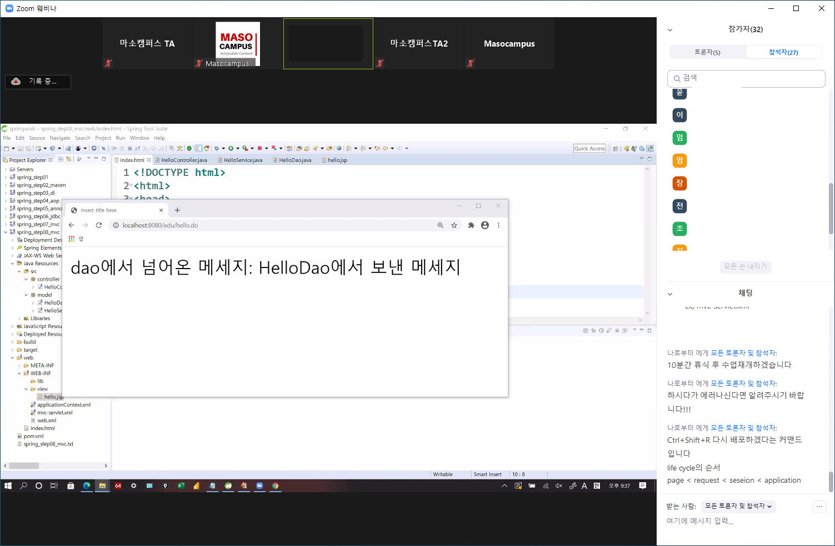Select the 마소캠퍼스 TA video tile
This screenshot has height=546, width=835.
pos(147,44)
